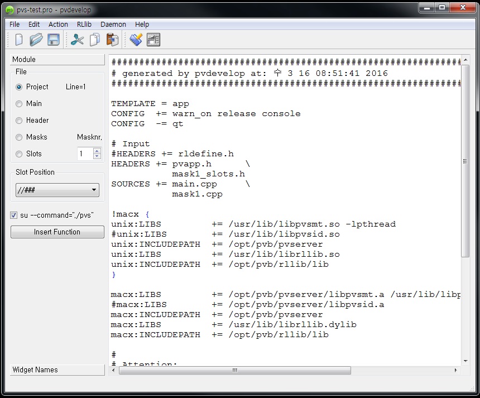Image resolution: width=480 pixels, height=398 pixels.
Task: Click inside the Widget Names field
Action: coord(57,370)
